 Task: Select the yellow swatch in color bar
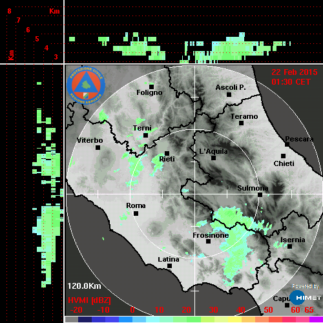pyautogui.click(x=234, y=320)
